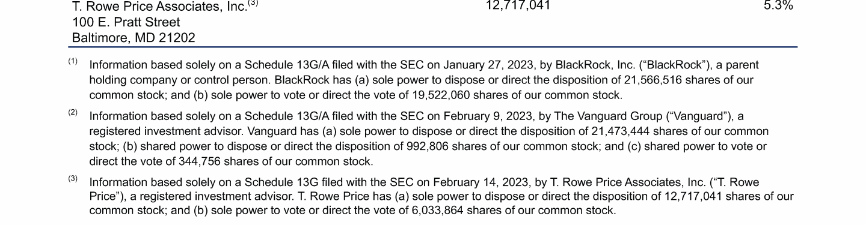The image size is (866, 225).
Task: Click the 100 E. Pratt Street address line
Action: [126, 22]
